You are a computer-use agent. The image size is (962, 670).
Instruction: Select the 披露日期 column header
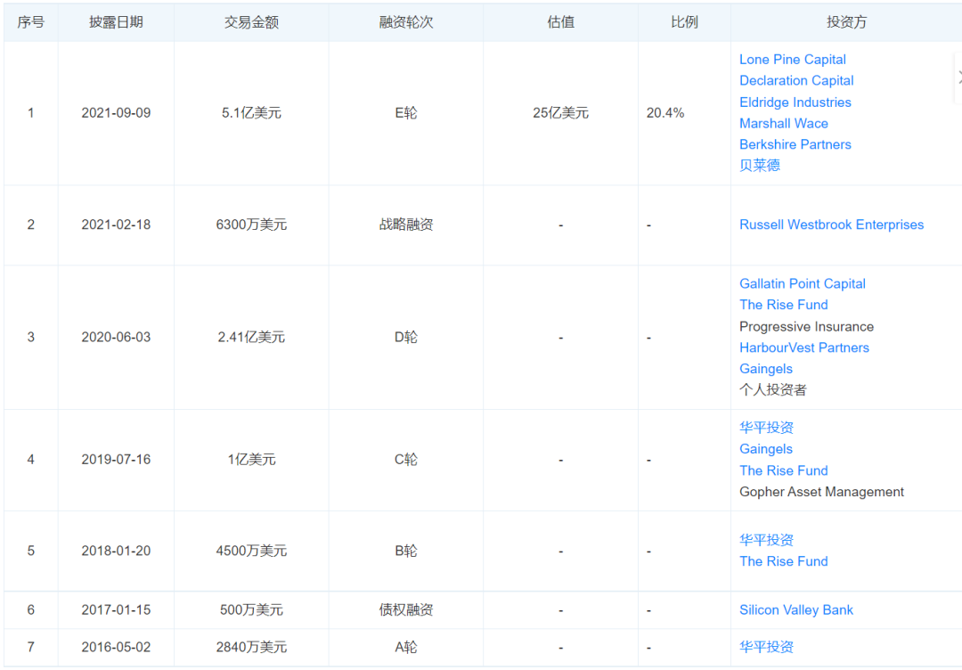tap(116, 22)
